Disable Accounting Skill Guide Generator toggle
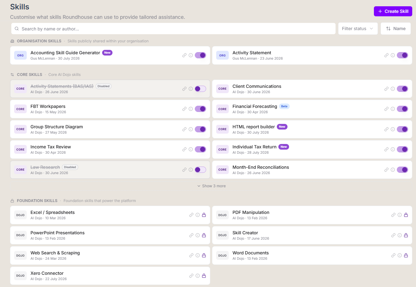The image size is (416, 287). [x=200, y=55]
